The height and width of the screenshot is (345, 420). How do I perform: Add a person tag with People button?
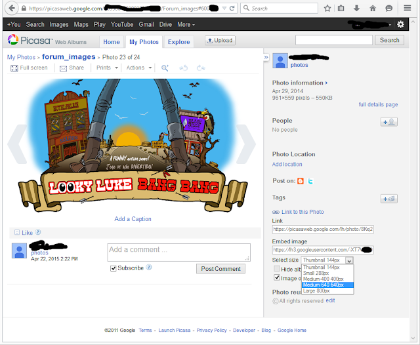pyautogui.click(x=389, y=122)
